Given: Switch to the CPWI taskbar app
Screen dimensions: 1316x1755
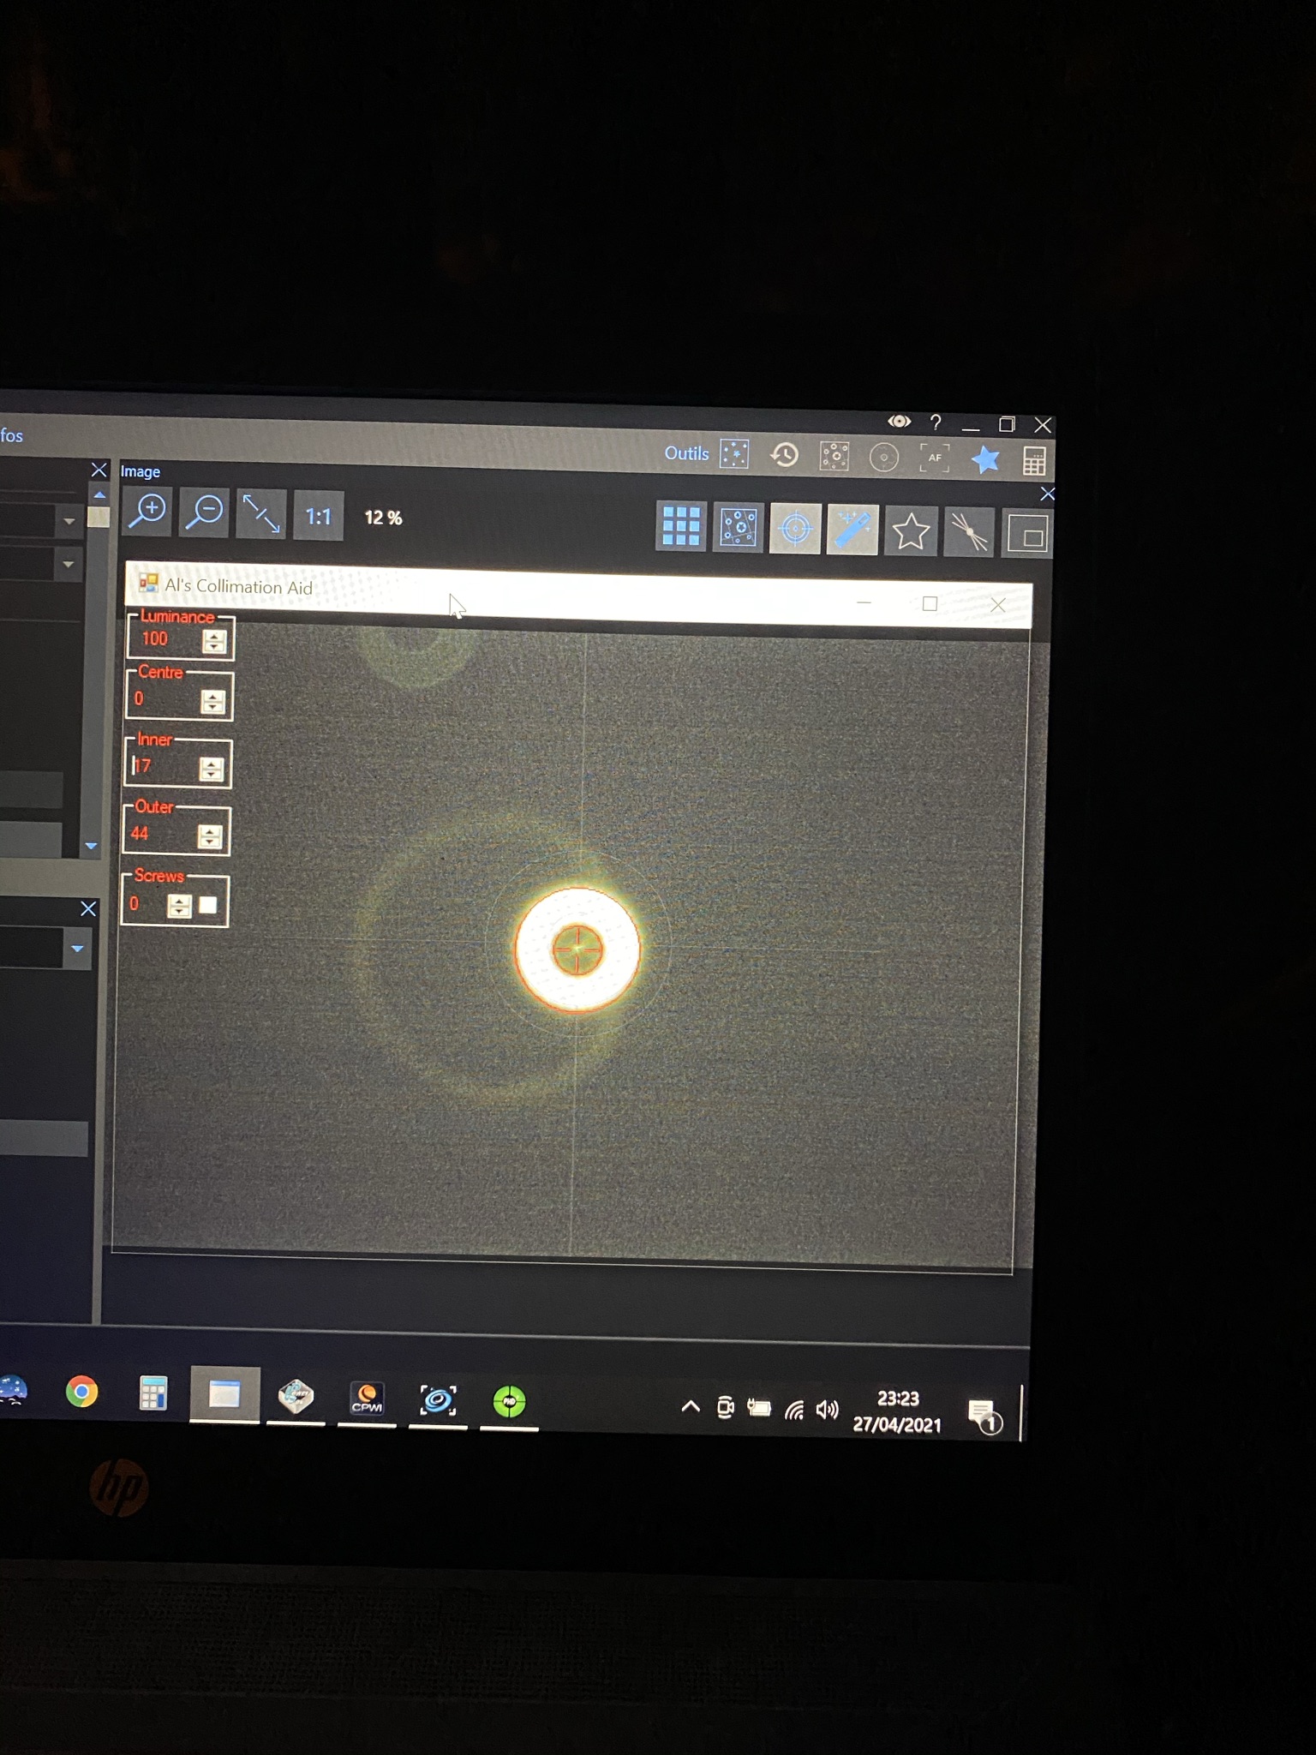Looking at the screenshot, I should coord(367,1398).
